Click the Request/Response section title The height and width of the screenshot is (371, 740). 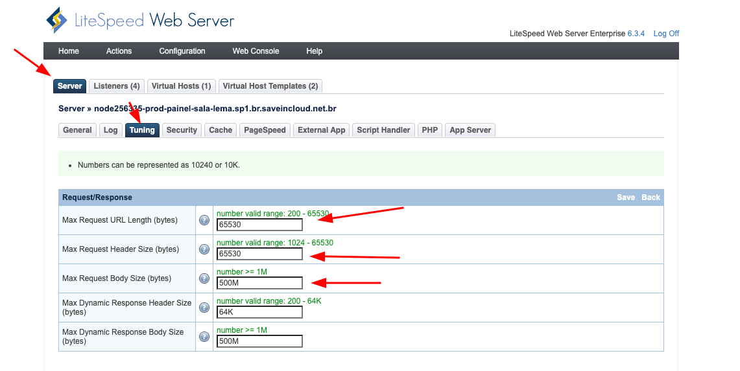(97, 197)
